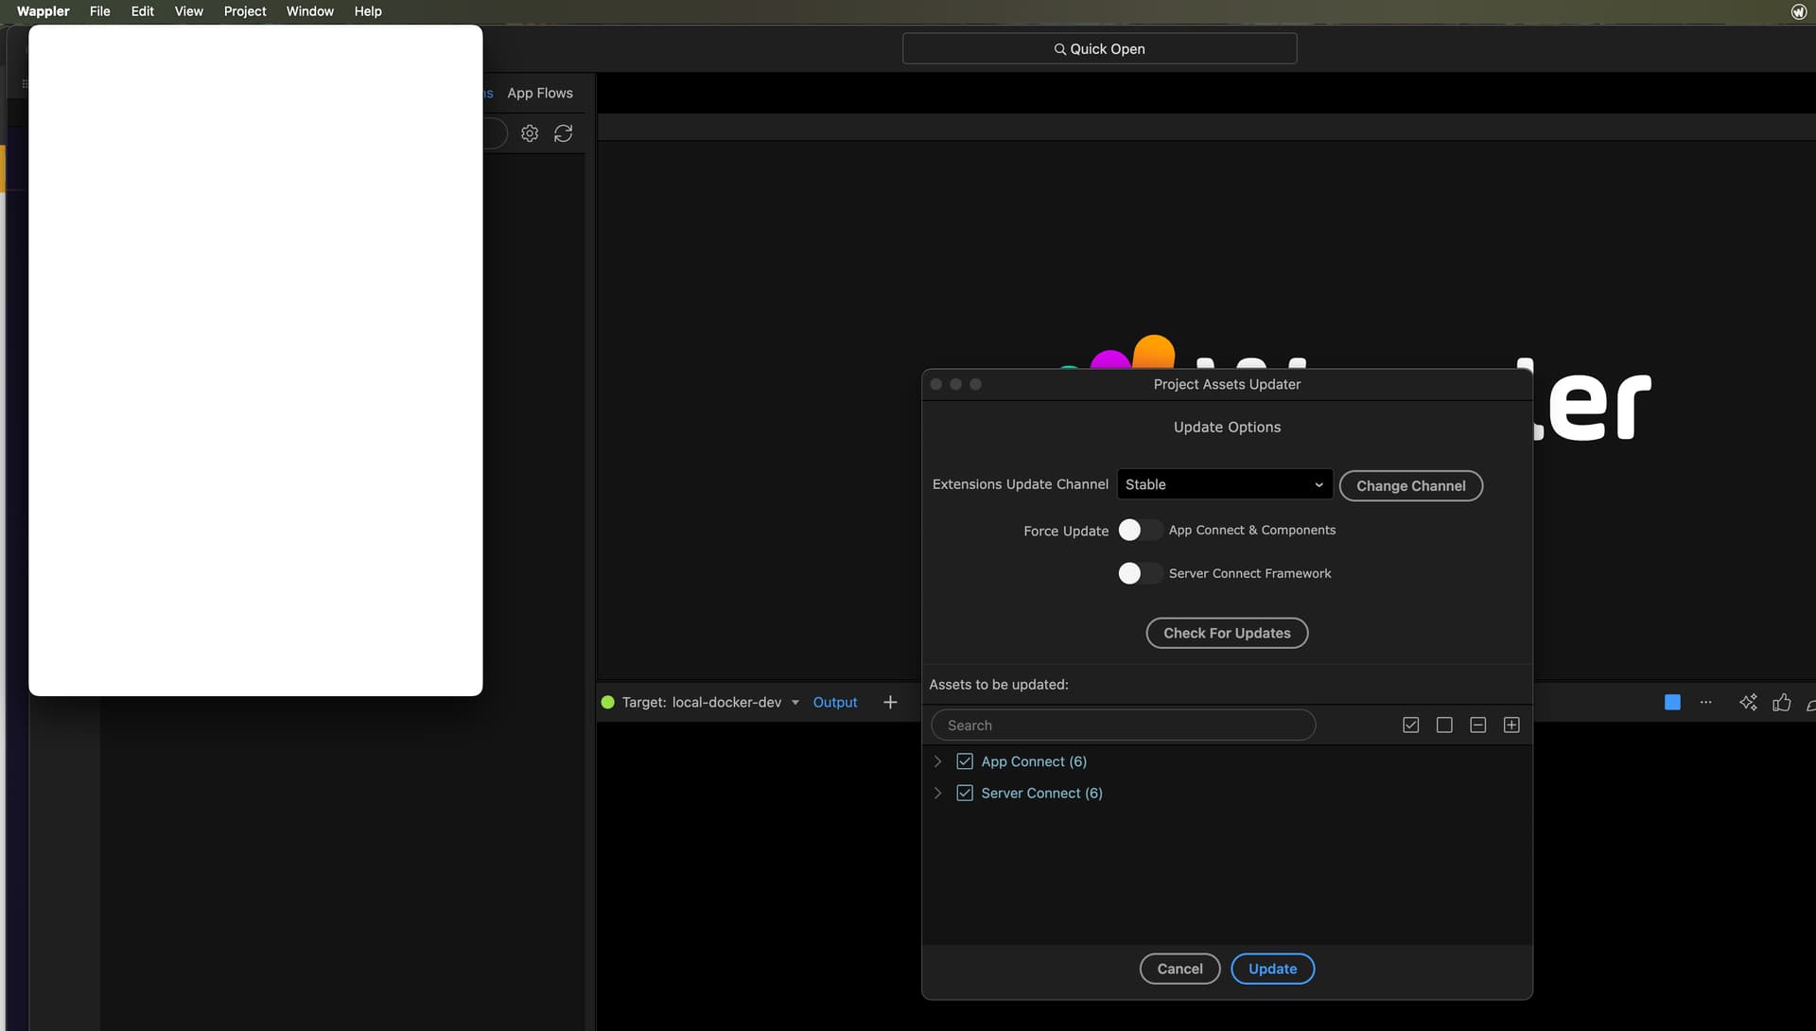Switch to the App Flows tab
Viewport: 1816px width, 1031px height.
[x=540, y=93]
